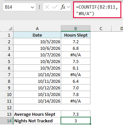The width and height of the screenshot is (123, 125).
Task: Select cell B14 showing 3
Action: 76,121
